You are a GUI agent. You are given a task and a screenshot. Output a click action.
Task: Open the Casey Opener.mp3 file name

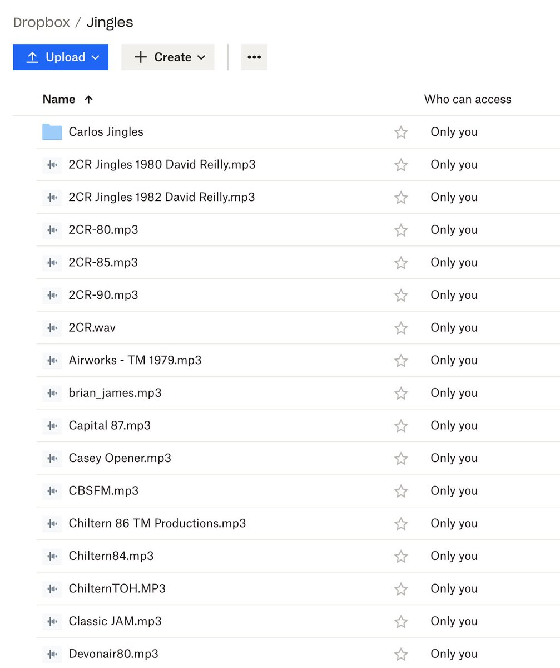point(120,458)
